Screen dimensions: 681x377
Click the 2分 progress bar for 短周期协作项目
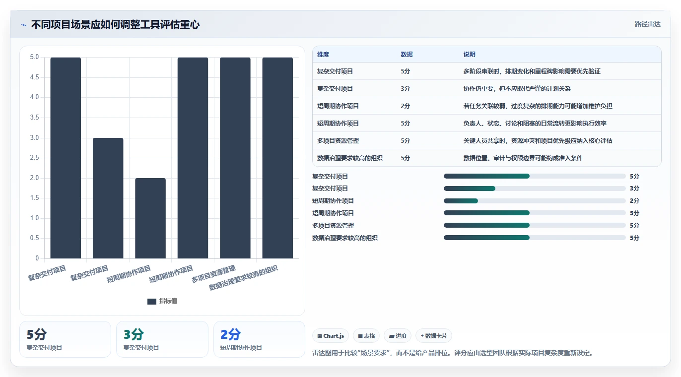pos(535,201)
